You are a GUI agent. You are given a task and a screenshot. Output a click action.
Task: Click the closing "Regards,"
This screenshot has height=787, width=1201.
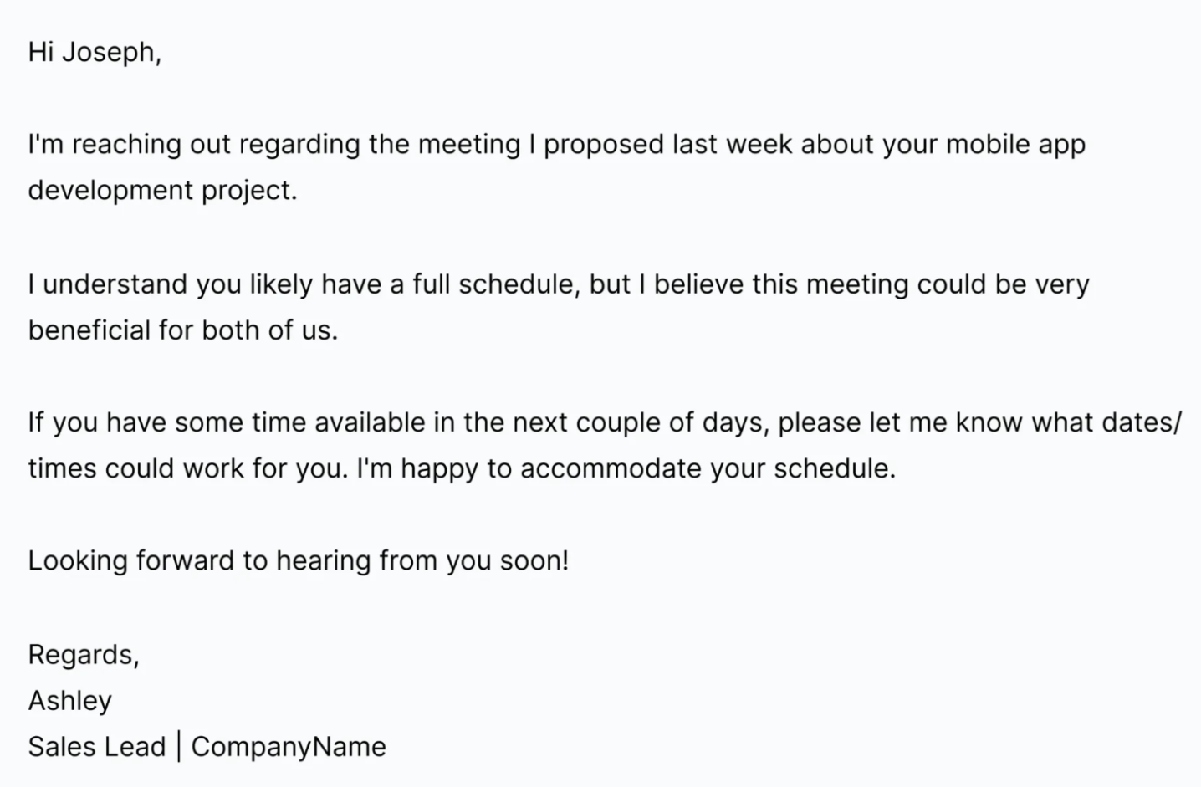(84, 655)
